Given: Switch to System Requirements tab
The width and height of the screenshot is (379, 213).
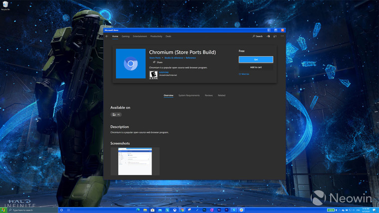Looking at the screenshot, I should [189, 96].
